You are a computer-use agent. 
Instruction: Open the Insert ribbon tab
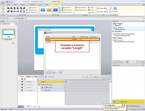coord(16,5)
